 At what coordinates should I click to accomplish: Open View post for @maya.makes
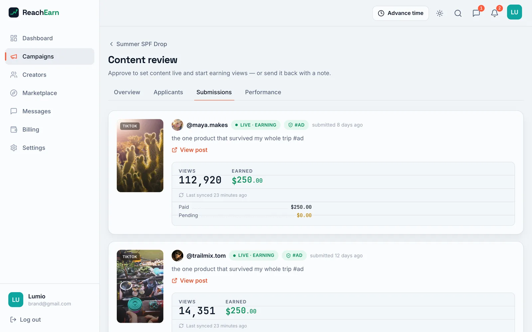[x=190, y=150]
